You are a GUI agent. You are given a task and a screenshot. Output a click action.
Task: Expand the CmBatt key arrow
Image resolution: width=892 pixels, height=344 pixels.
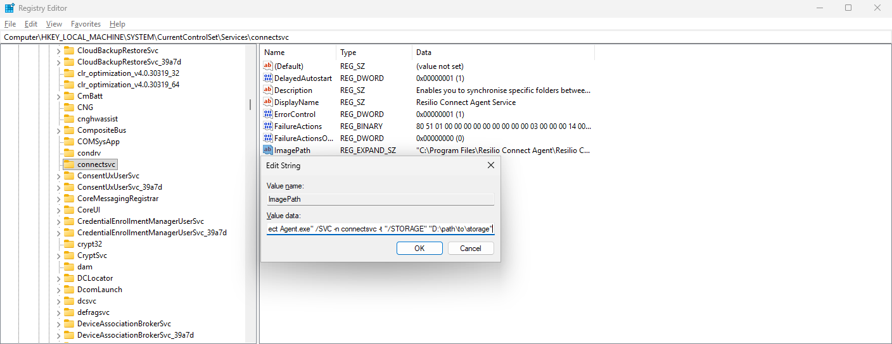pyautogui.click(x=59, y=96)
